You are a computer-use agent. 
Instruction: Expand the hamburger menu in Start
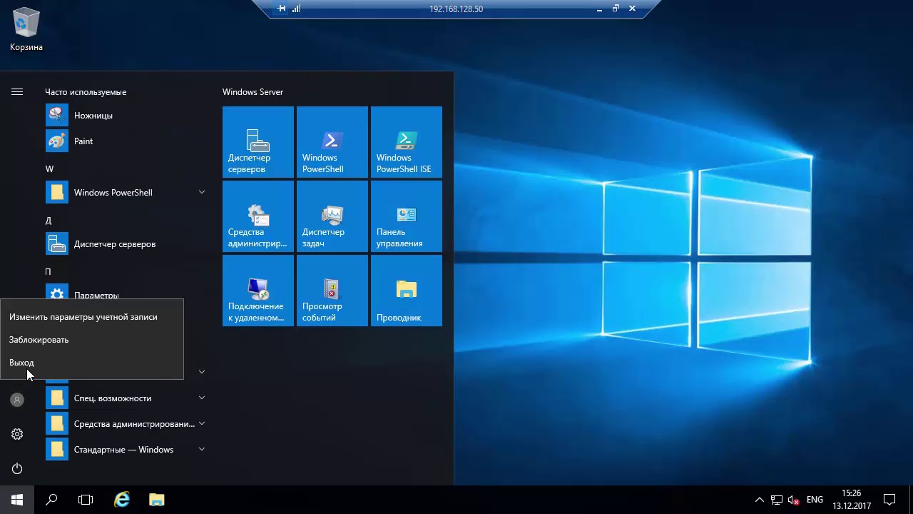coord(17,91)
